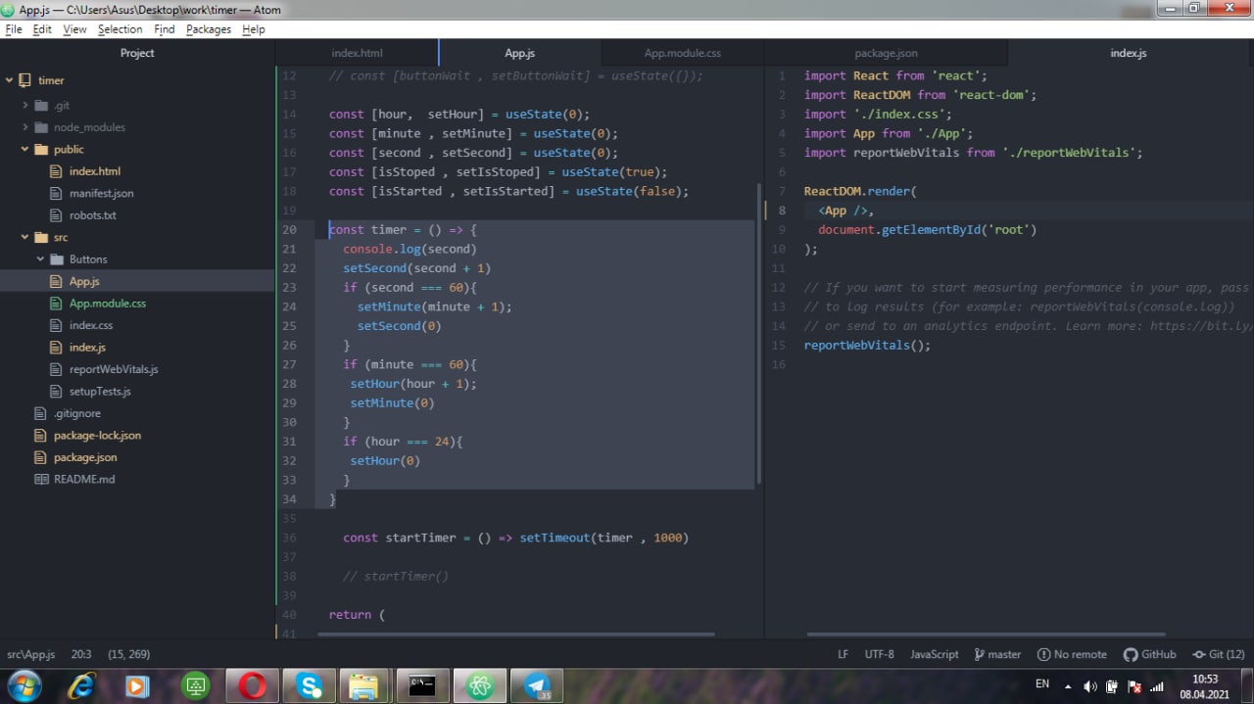Click the horizontal scrollbar under App.js editor
The height and width of the screenshot is (704, 1254).
(516, 634)
